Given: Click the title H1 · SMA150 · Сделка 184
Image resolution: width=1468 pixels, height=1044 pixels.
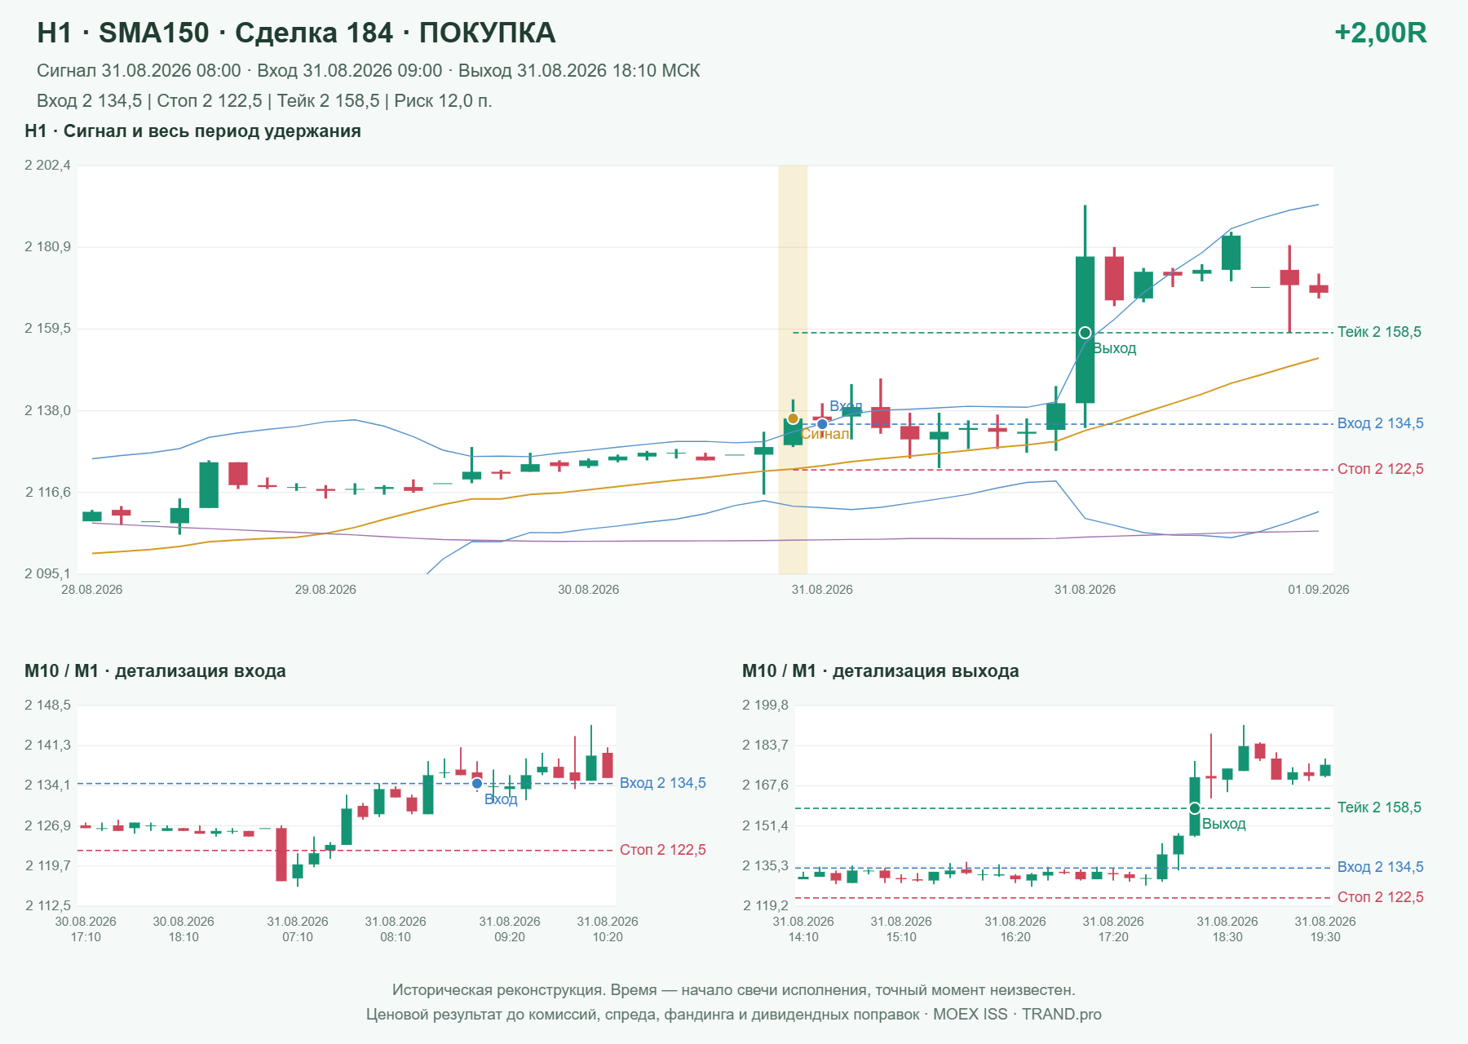Looking at the screenshot, I should (x=296, y=33).
